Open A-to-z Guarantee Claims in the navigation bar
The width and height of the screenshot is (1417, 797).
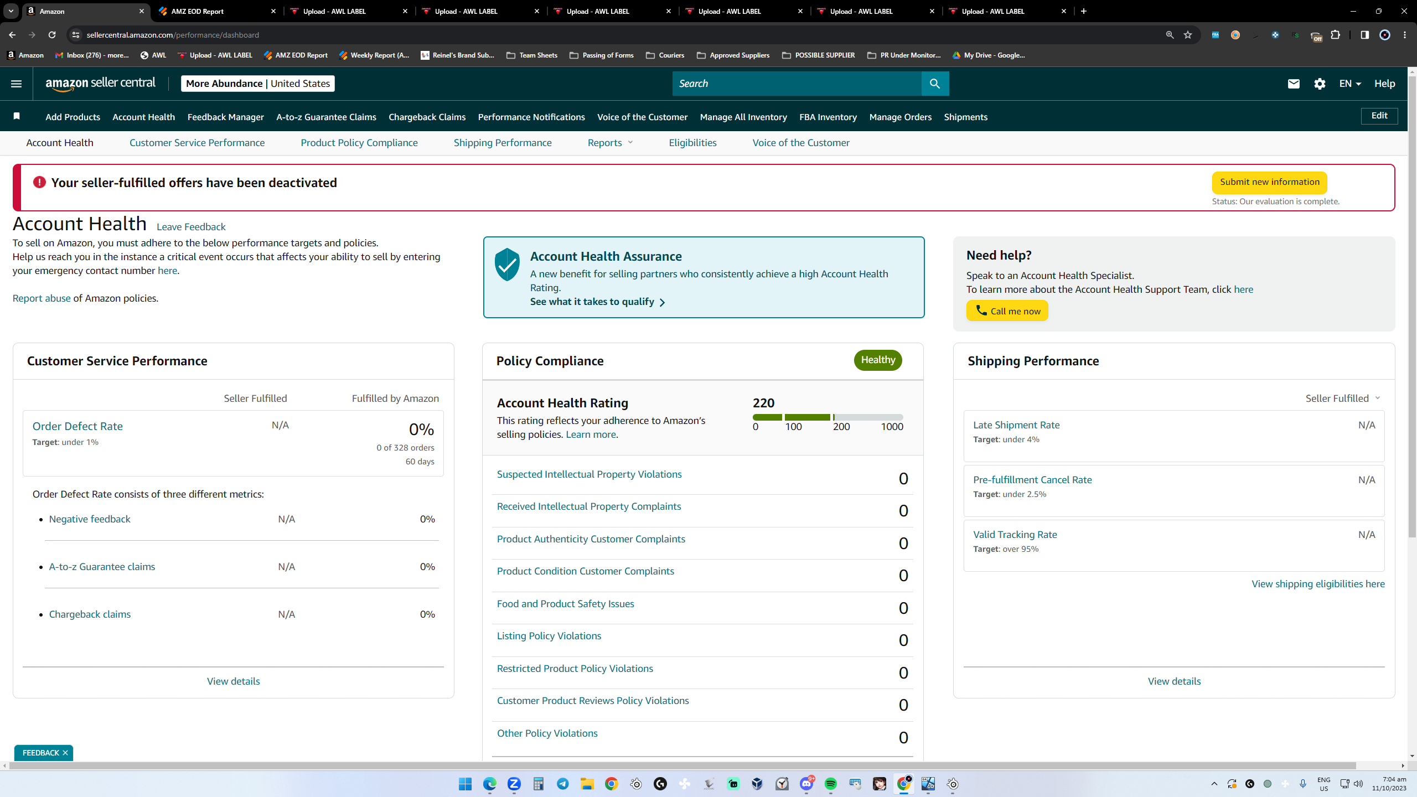coord(326,117)
